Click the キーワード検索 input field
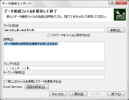This screenshot has height=100, width=129. coord(54,77)
